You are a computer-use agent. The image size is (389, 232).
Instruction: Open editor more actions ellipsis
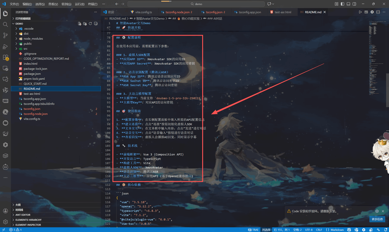click(384, 12)
